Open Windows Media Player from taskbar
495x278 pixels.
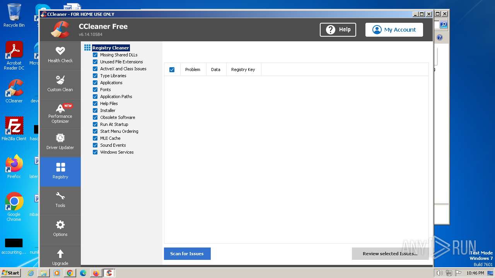pyautogui.click(x=57, y=273)
